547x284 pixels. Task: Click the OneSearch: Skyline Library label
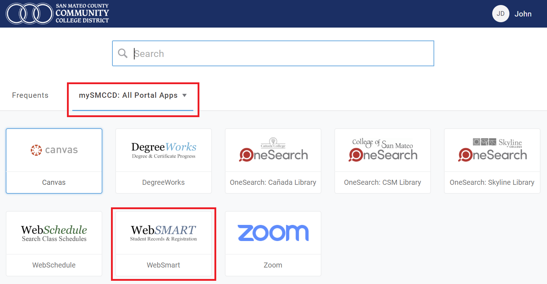coord(492,182)
